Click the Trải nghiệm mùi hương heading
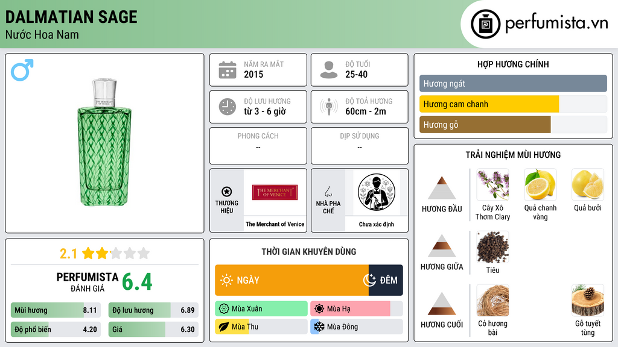 (x=513, y=155)
